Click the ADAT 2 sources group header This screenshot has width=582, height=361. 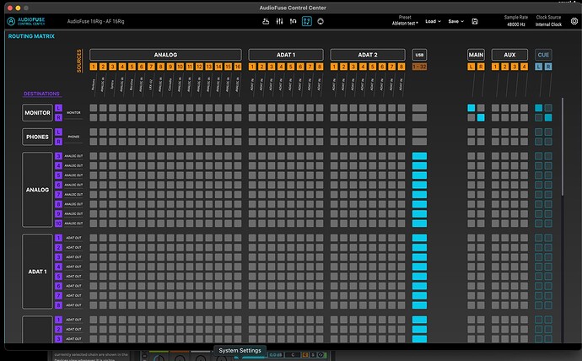tap(368, 55)
